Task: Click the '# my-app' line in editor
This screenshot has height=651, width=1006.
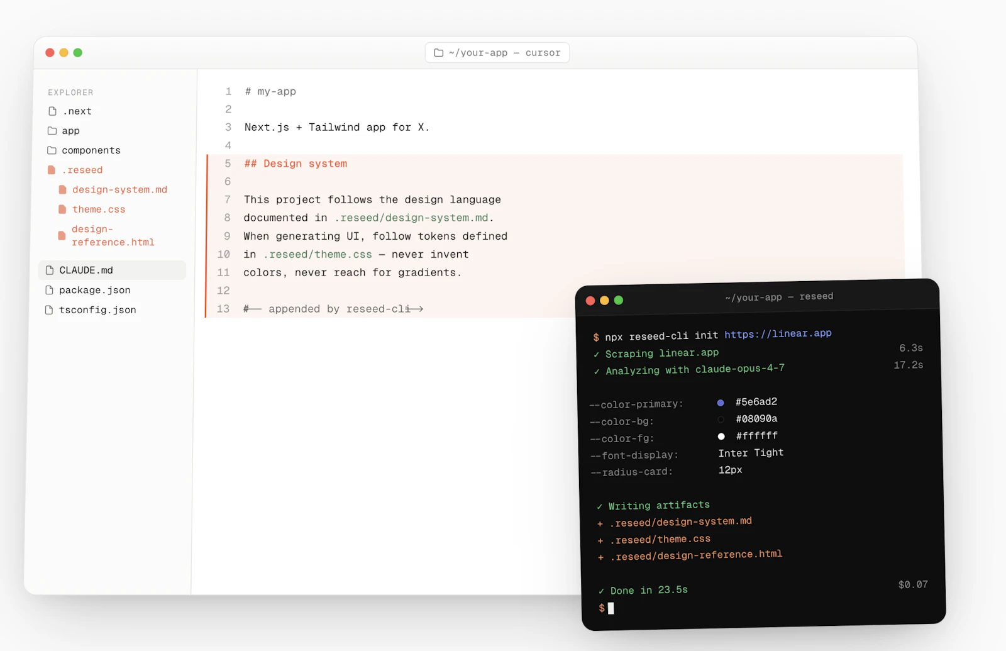Action: click(270, 91)
